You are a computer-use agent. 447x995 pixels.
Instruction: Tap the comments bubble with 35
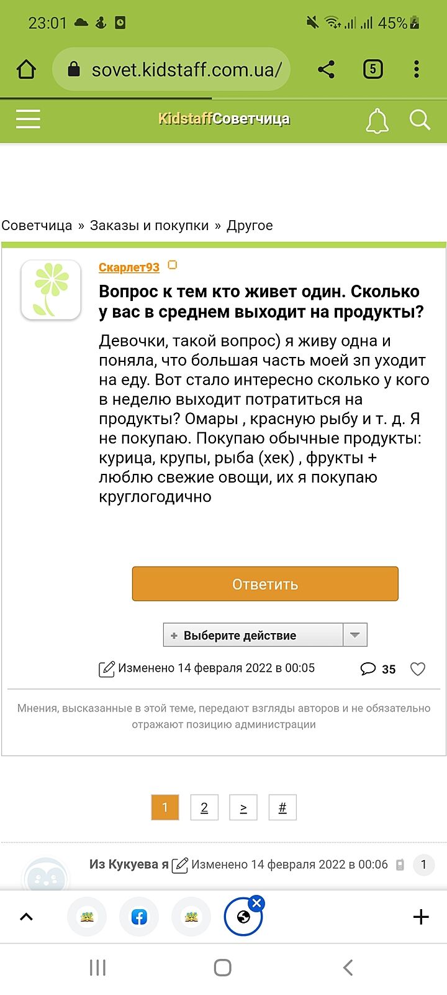(369, 669)
